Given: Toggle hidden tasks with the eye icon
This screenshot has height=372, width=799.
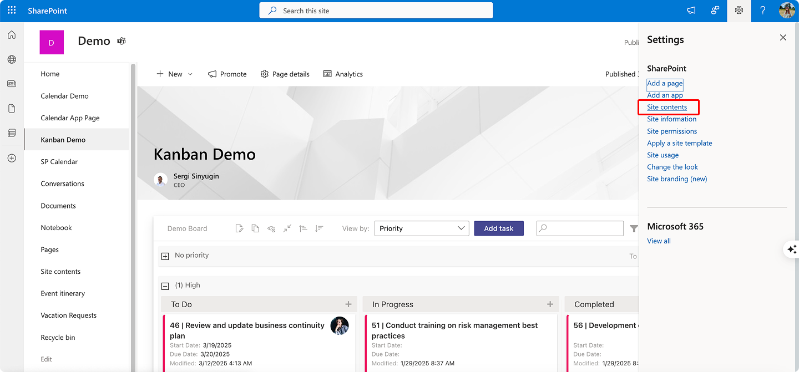Looking at the screenshot, I should click(x=271, y=228).
